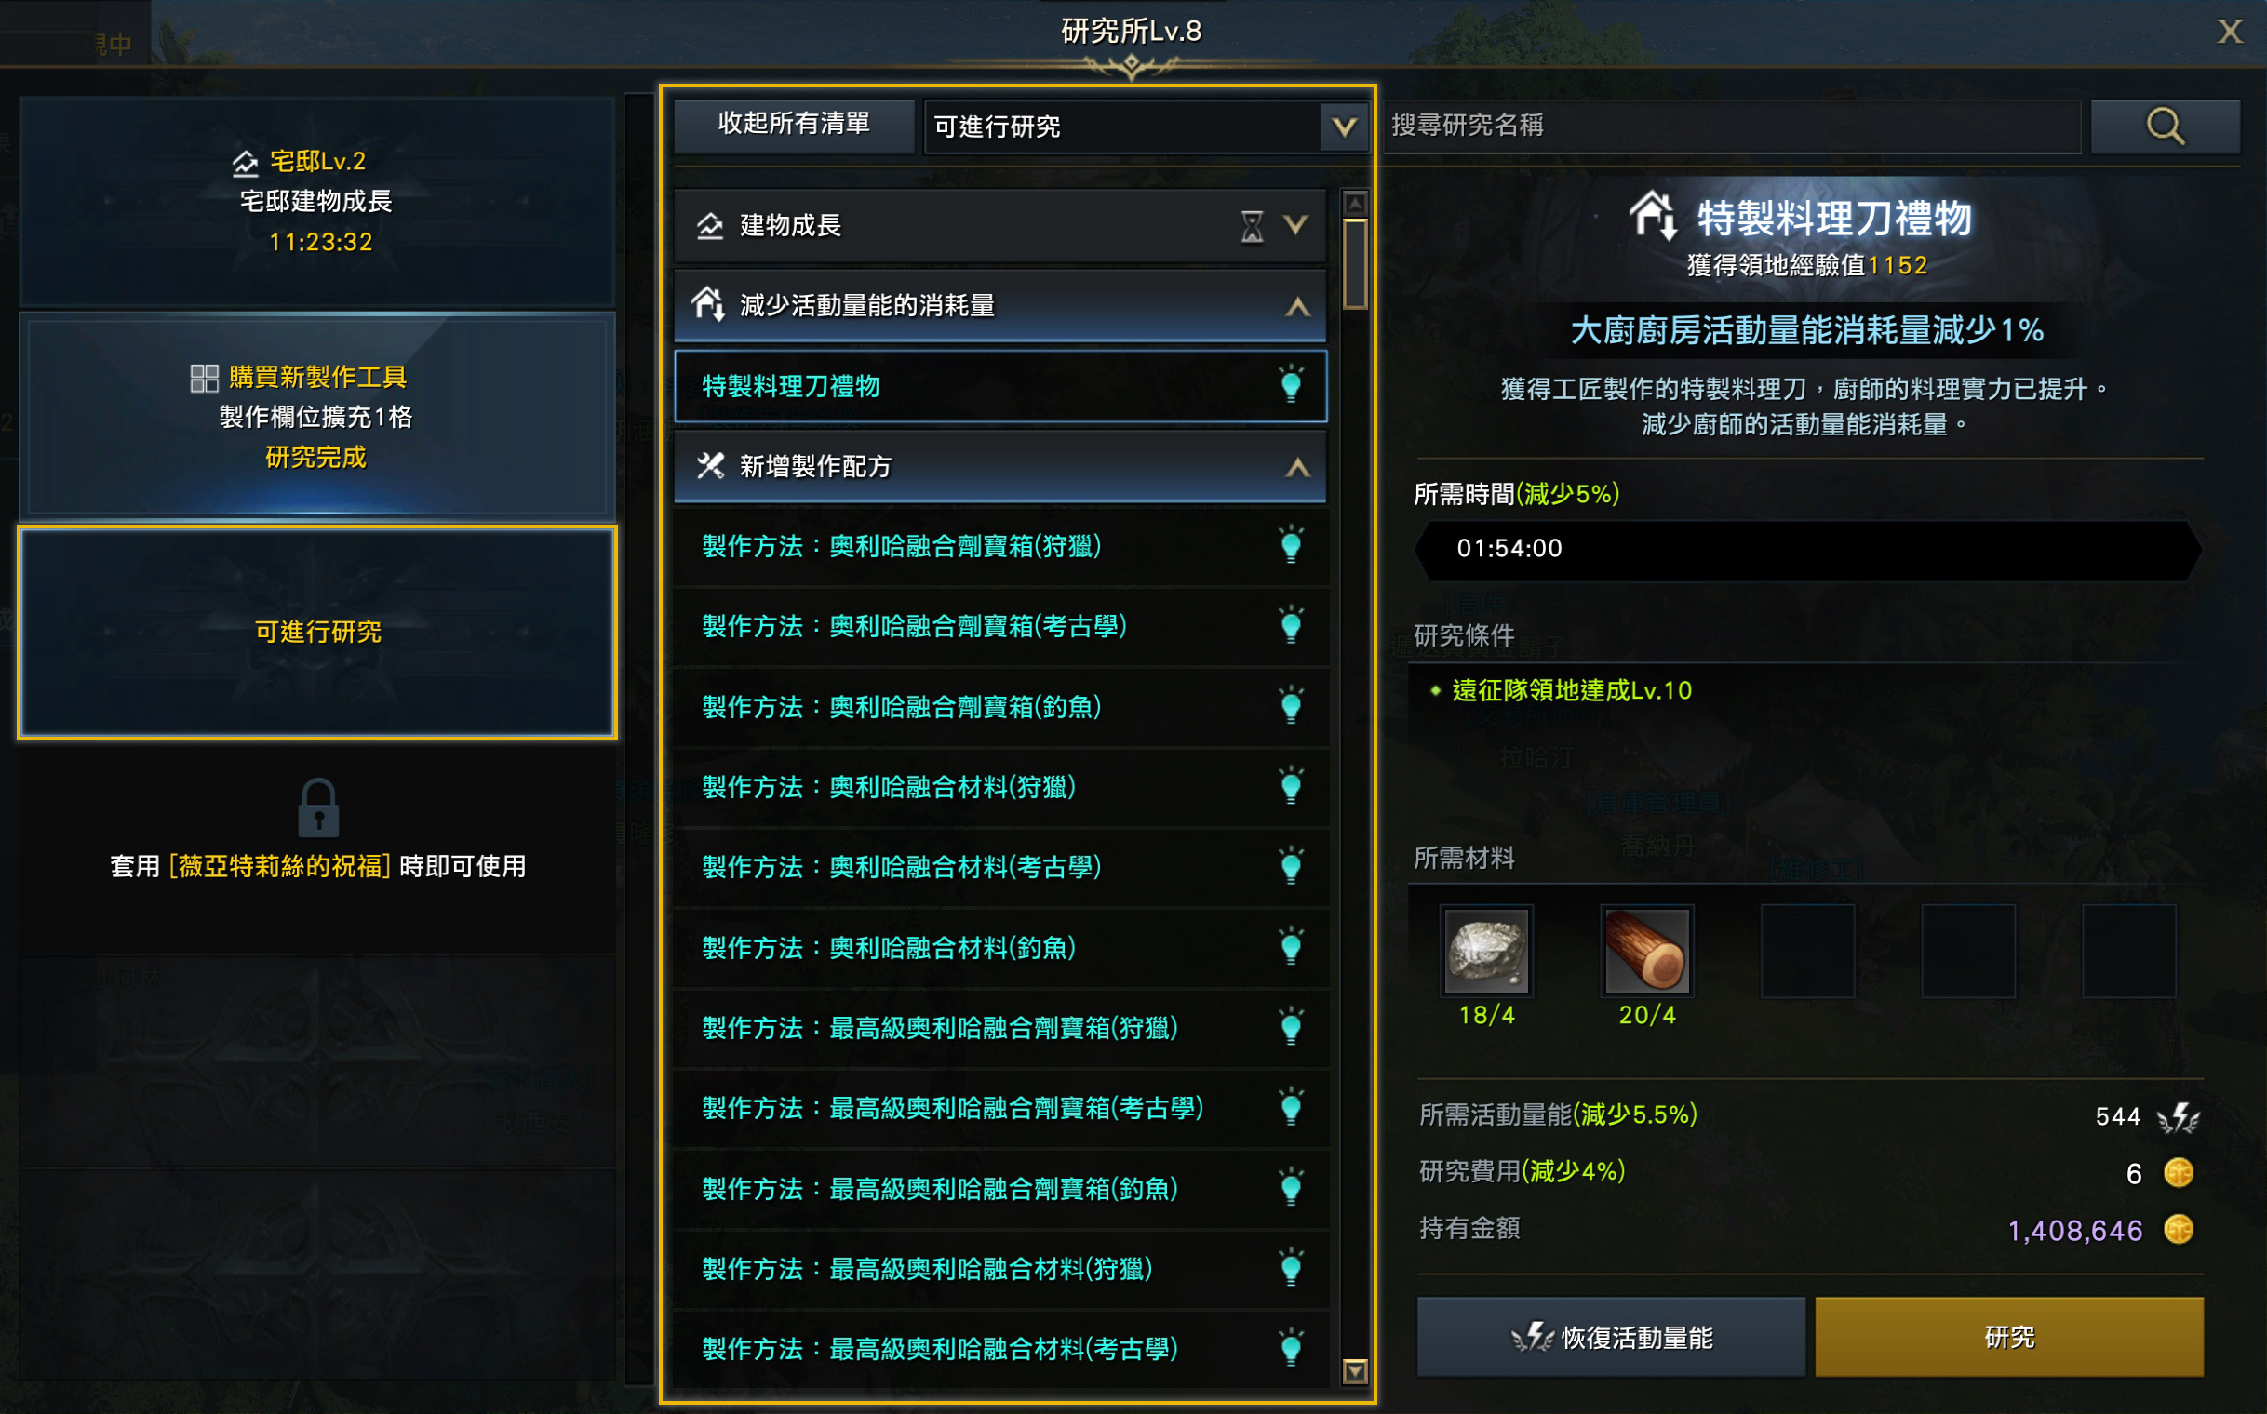The image size is (2267, 1414).
Task: Collapse the 減少活動量能的消耗量 category
Action: click(1296, 307)
